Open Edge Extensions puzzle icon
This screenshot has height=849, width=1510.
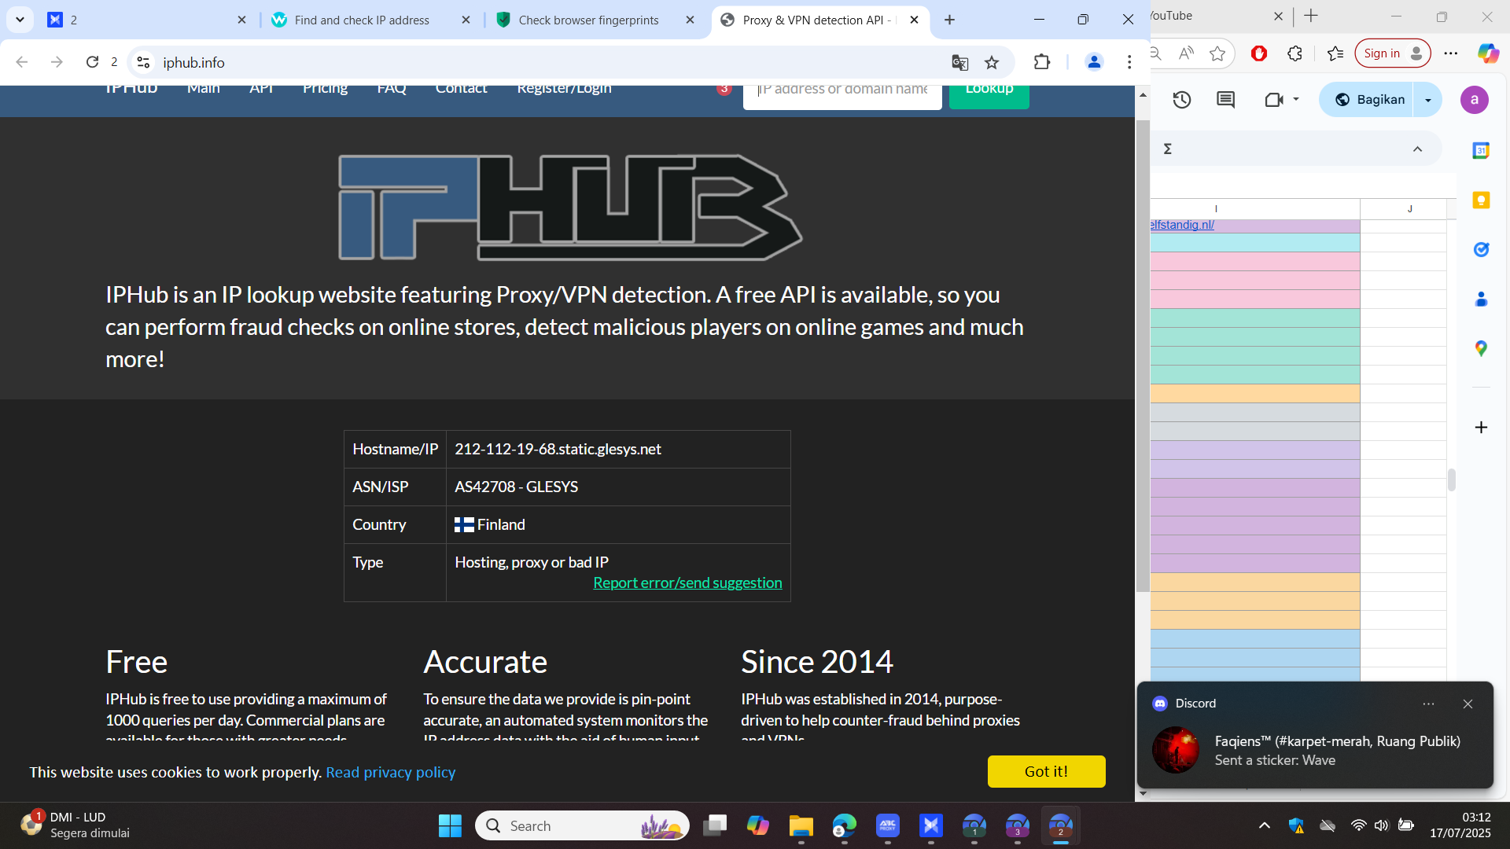(1295, 53)
